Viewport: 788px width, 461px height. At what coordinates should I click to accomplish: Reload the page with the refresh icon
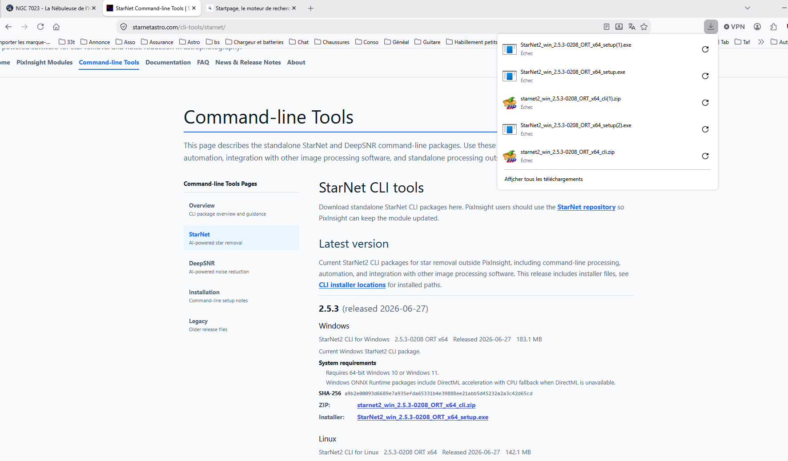pyautogui.click(x=40, y=27)
